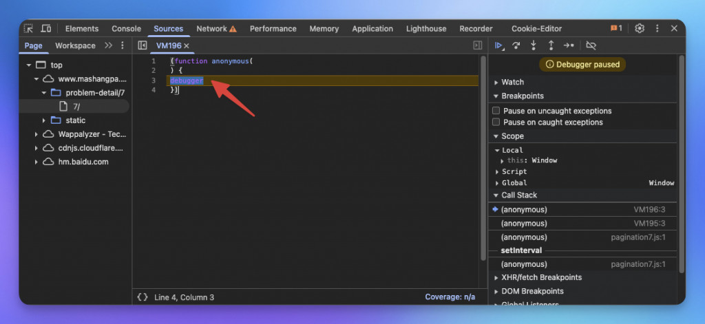This screenshot has width=705, height=324.
Task: Switch to the Console tab
Action: 127,29
